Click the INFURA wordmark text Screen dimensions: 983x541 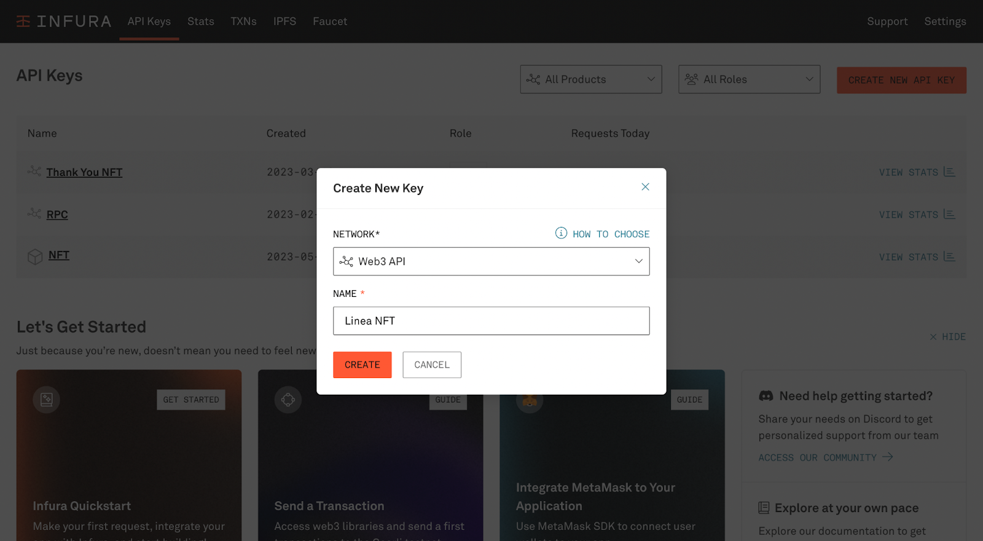[74, 22]
